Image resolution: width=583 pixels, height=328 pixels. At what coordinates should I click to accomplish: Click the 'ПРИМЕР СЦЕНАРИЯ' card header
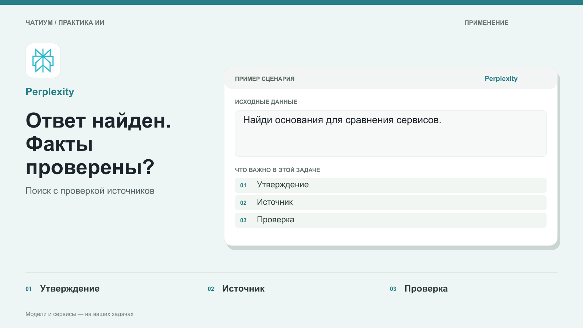click(265, 79)
